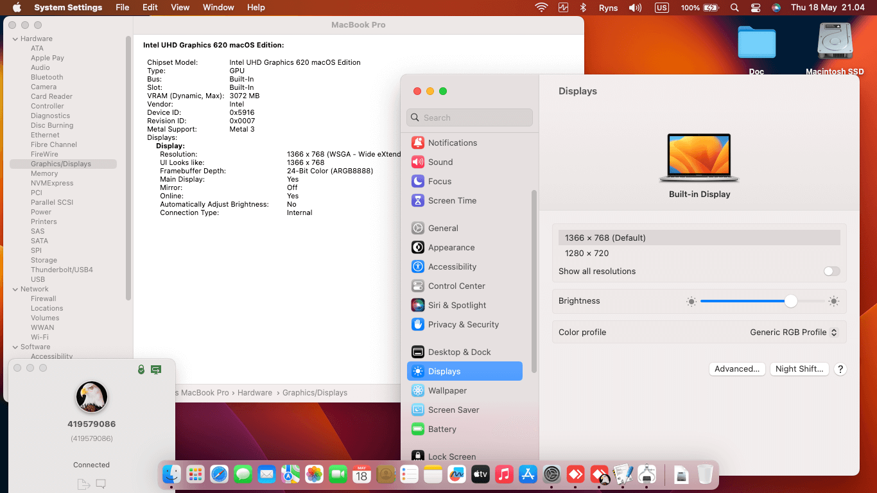Screen dimensions: 877x493
Task: Open Spotlight search in the menu bar
Action: [734, 8]
